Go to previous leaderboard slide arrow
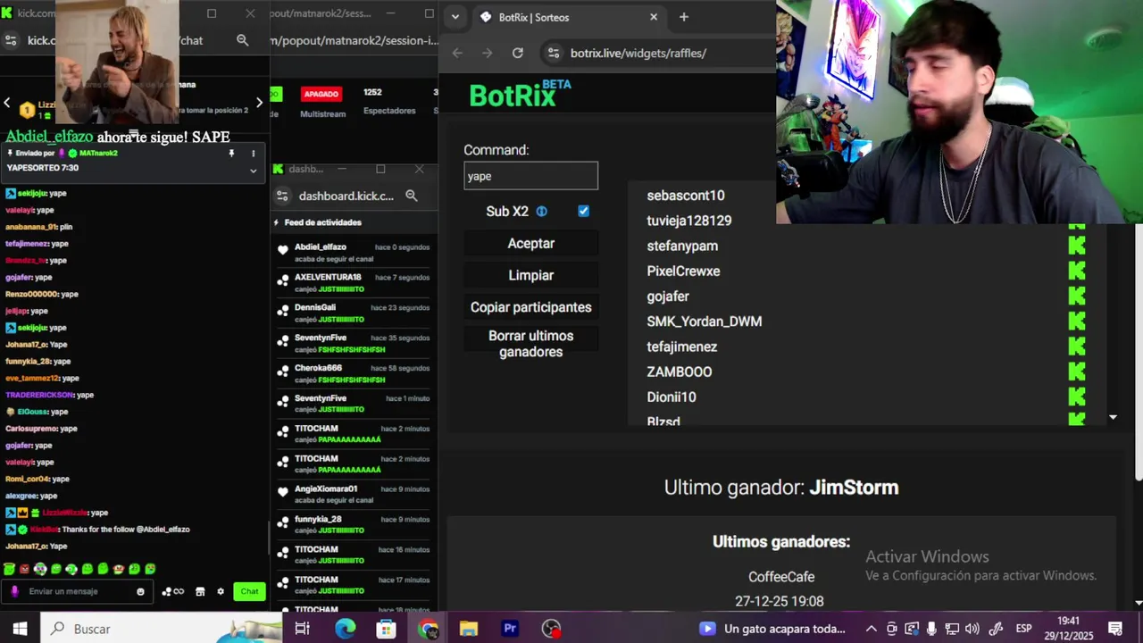 coord(7,103)
